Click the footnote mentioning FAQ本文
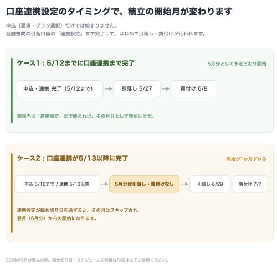The image size is (277, 266). click(87, 260)
